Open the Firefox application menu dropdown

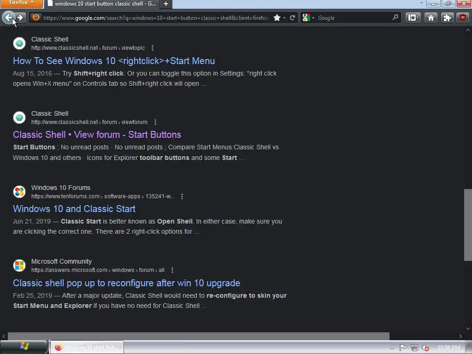[22, 3]
